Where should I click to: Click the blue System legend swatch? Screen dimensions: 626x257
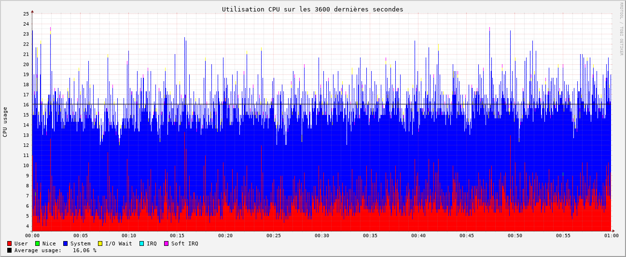point(65,243)
